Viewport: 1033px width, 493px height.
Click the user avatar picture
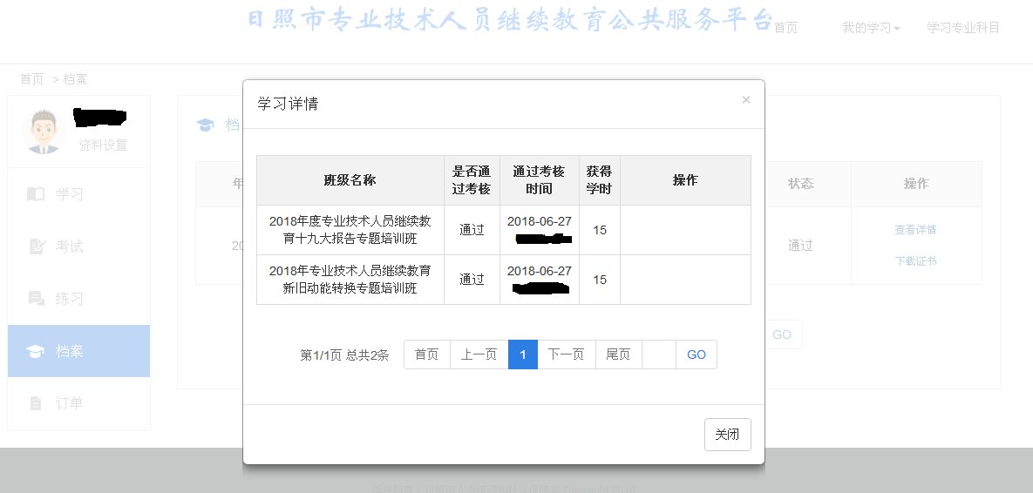tap(43, 132)
